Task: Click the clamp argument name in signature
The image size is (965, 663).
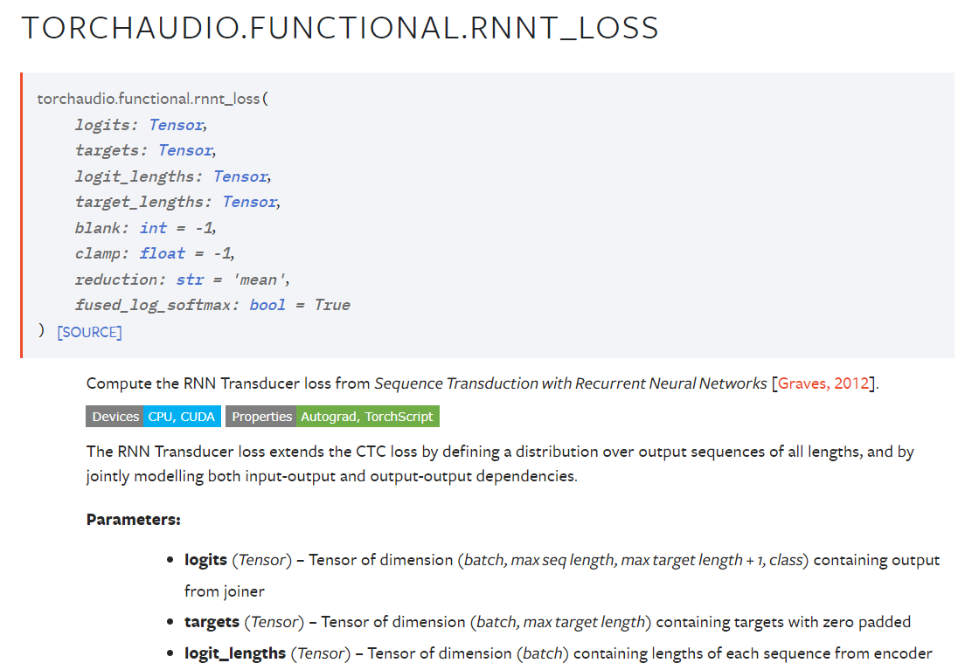Action: tap(99, 253)
